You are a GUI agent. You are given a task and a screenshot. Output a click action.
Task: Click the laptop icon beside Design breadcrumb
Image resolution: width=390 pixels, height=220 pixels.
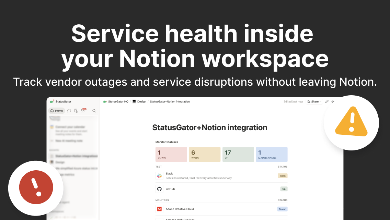(134, 101)
